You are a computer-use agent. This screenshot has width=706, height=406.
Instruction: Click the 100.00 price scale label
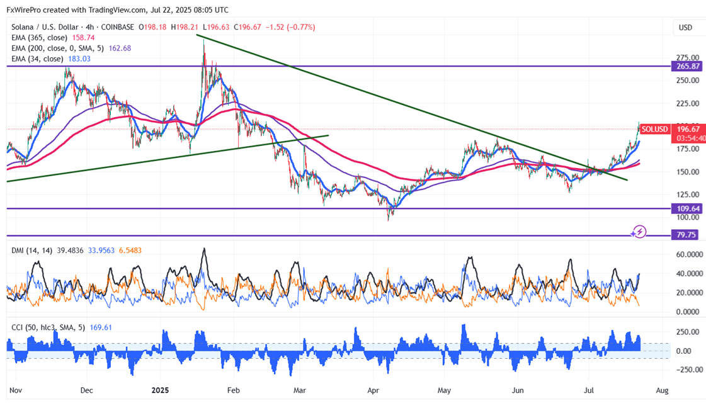[688, 217]
